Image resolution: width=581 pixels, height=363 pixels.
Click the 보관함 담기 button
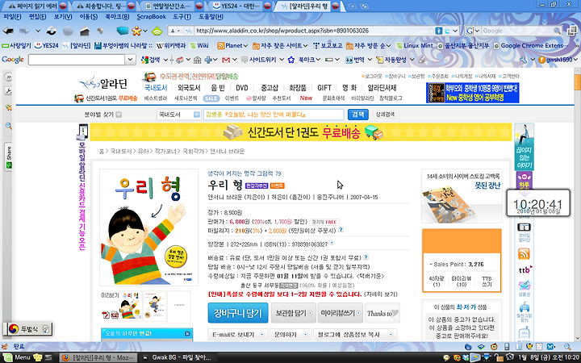(294, 313)
